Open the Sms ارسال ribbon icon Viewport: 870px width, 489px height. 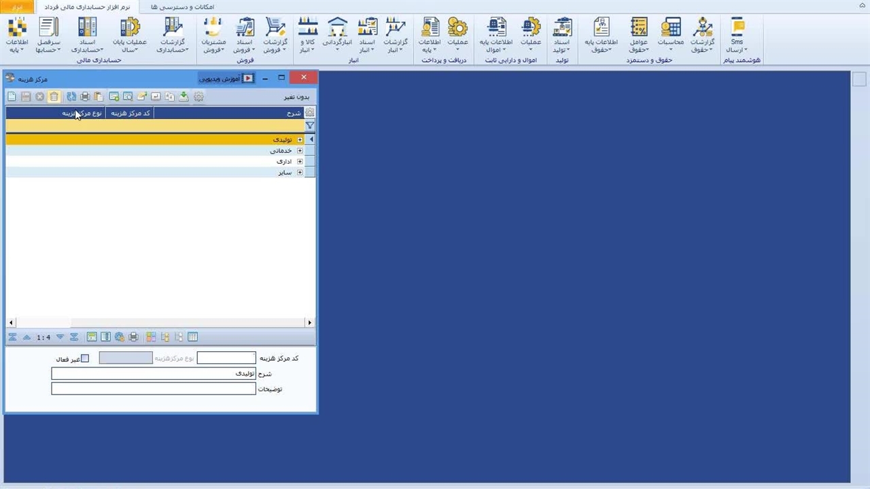coord(737,36)
